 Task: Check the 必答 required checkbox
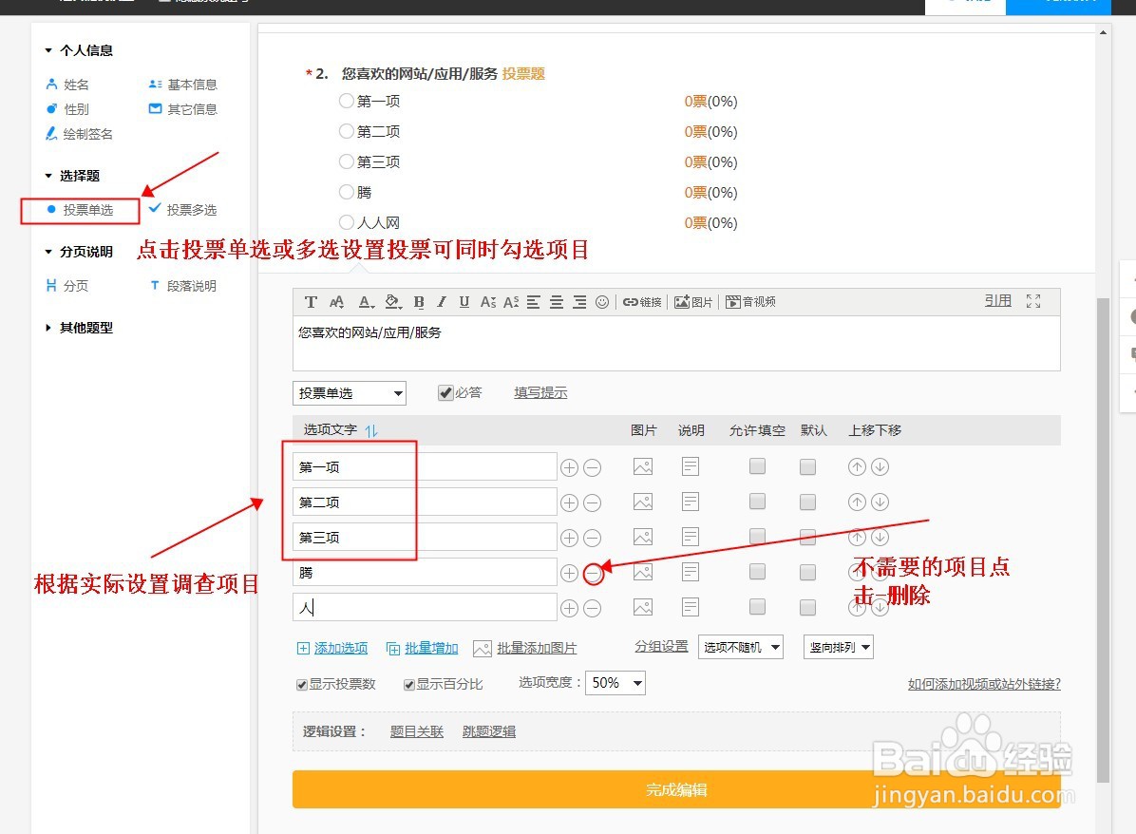tap(445, 391)
